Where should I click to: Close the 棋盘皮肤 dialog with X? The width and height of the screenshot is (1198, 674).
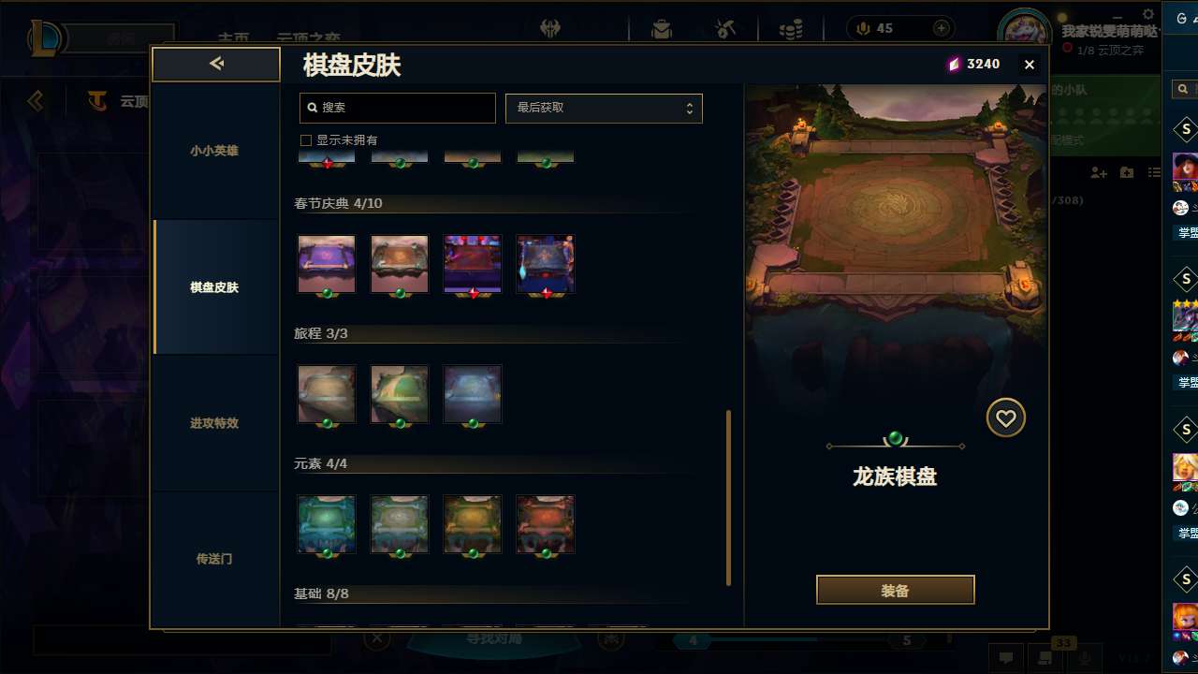pyautogui.click(x=1030, y=65)
